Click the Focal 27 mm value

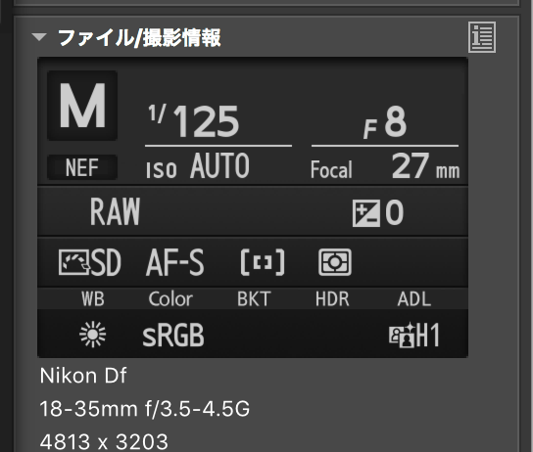[385, 166]
